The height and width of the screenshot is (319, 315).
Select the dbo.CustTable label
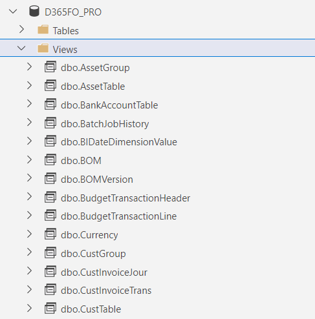pos(91,309)
